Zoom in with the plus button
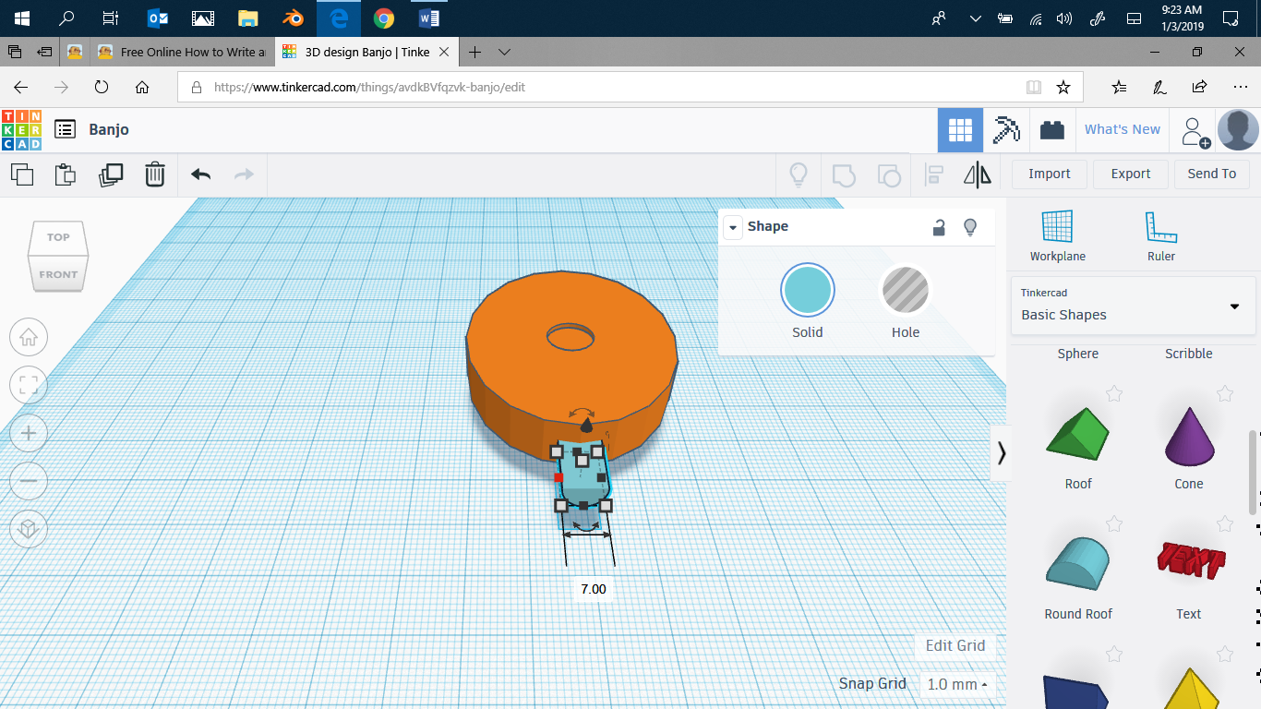 [29, 433]
